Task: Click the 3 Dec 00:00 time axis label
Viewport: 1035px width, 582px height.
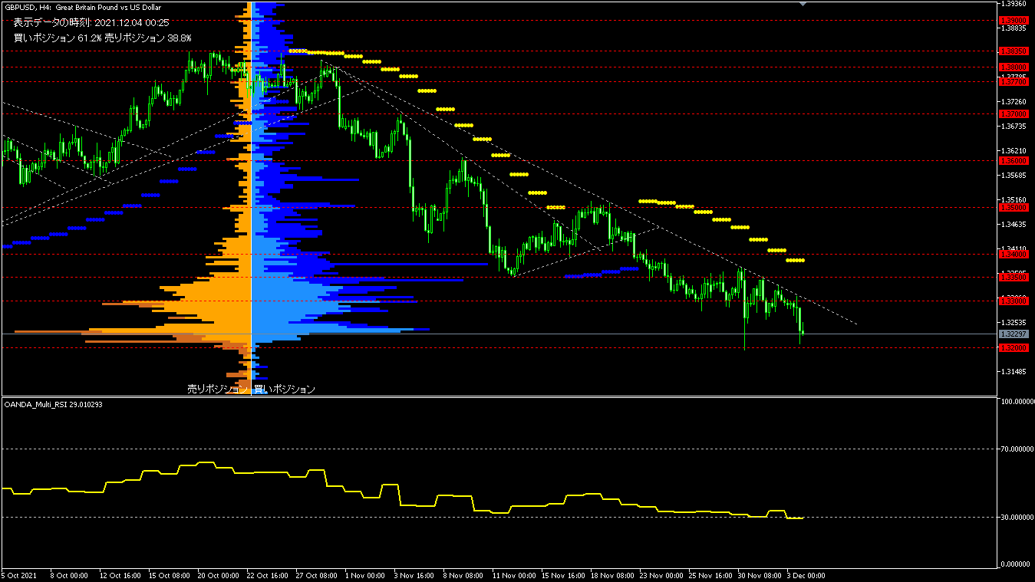Action: (806, 575)
